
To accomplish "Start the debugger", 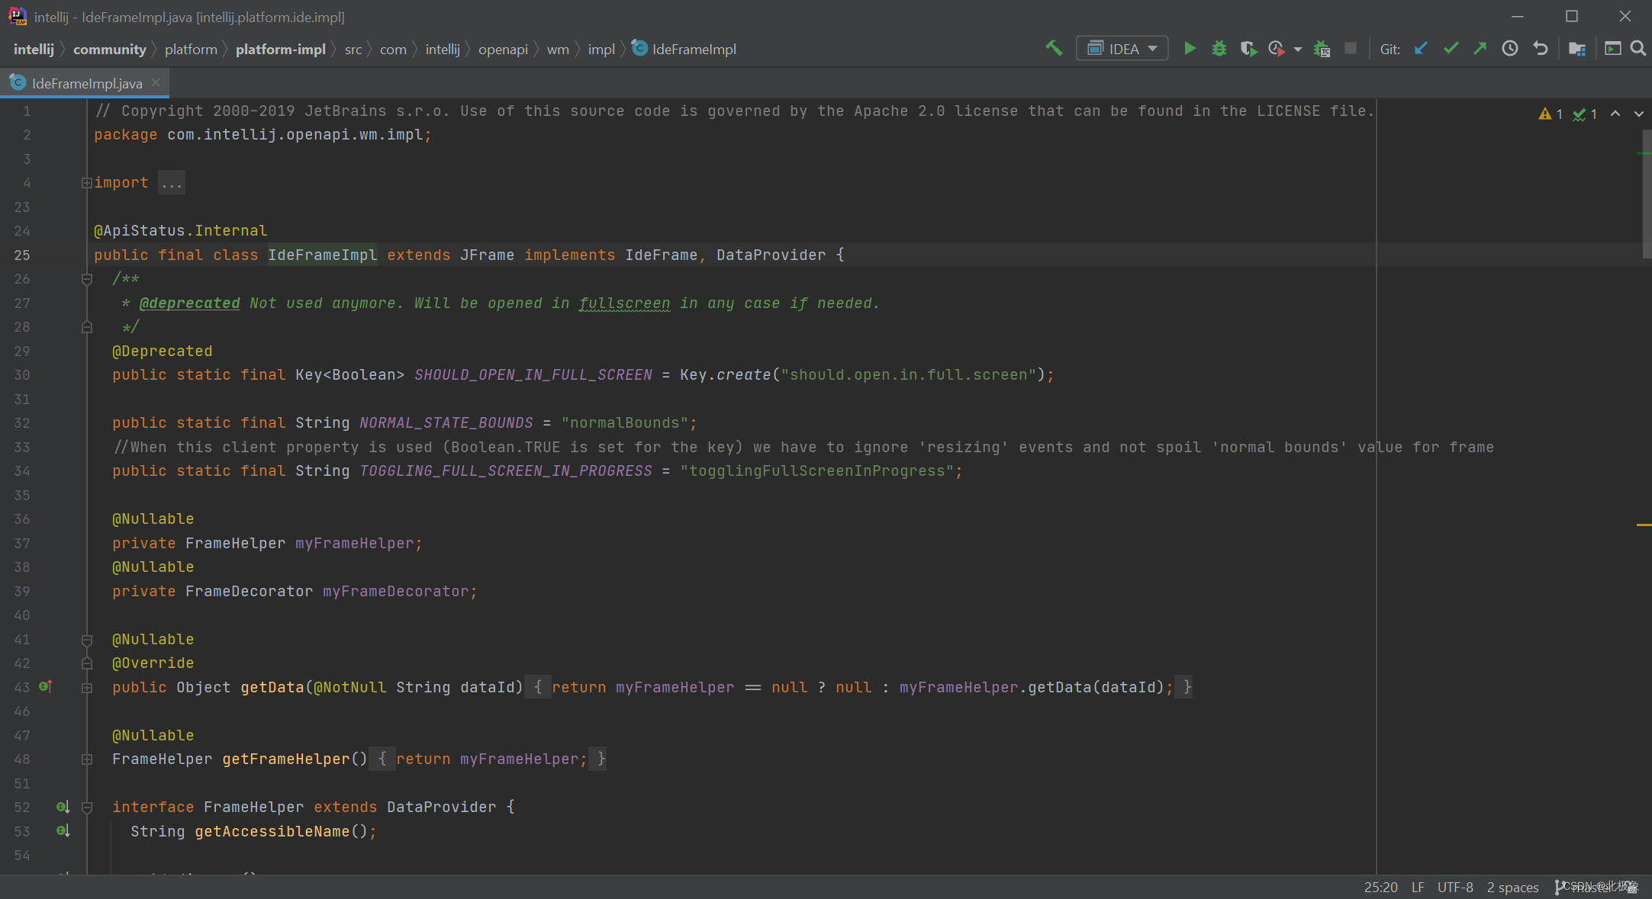I will [x=1219, y=47].
